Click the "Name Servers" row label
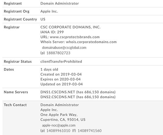 [16, 92]
